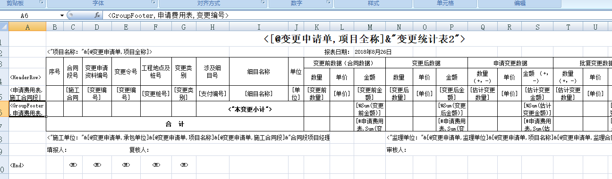612x179 pixels.
Task: Open the 对齐方式 group dialog launcher
Action: [x=263, y=3]
